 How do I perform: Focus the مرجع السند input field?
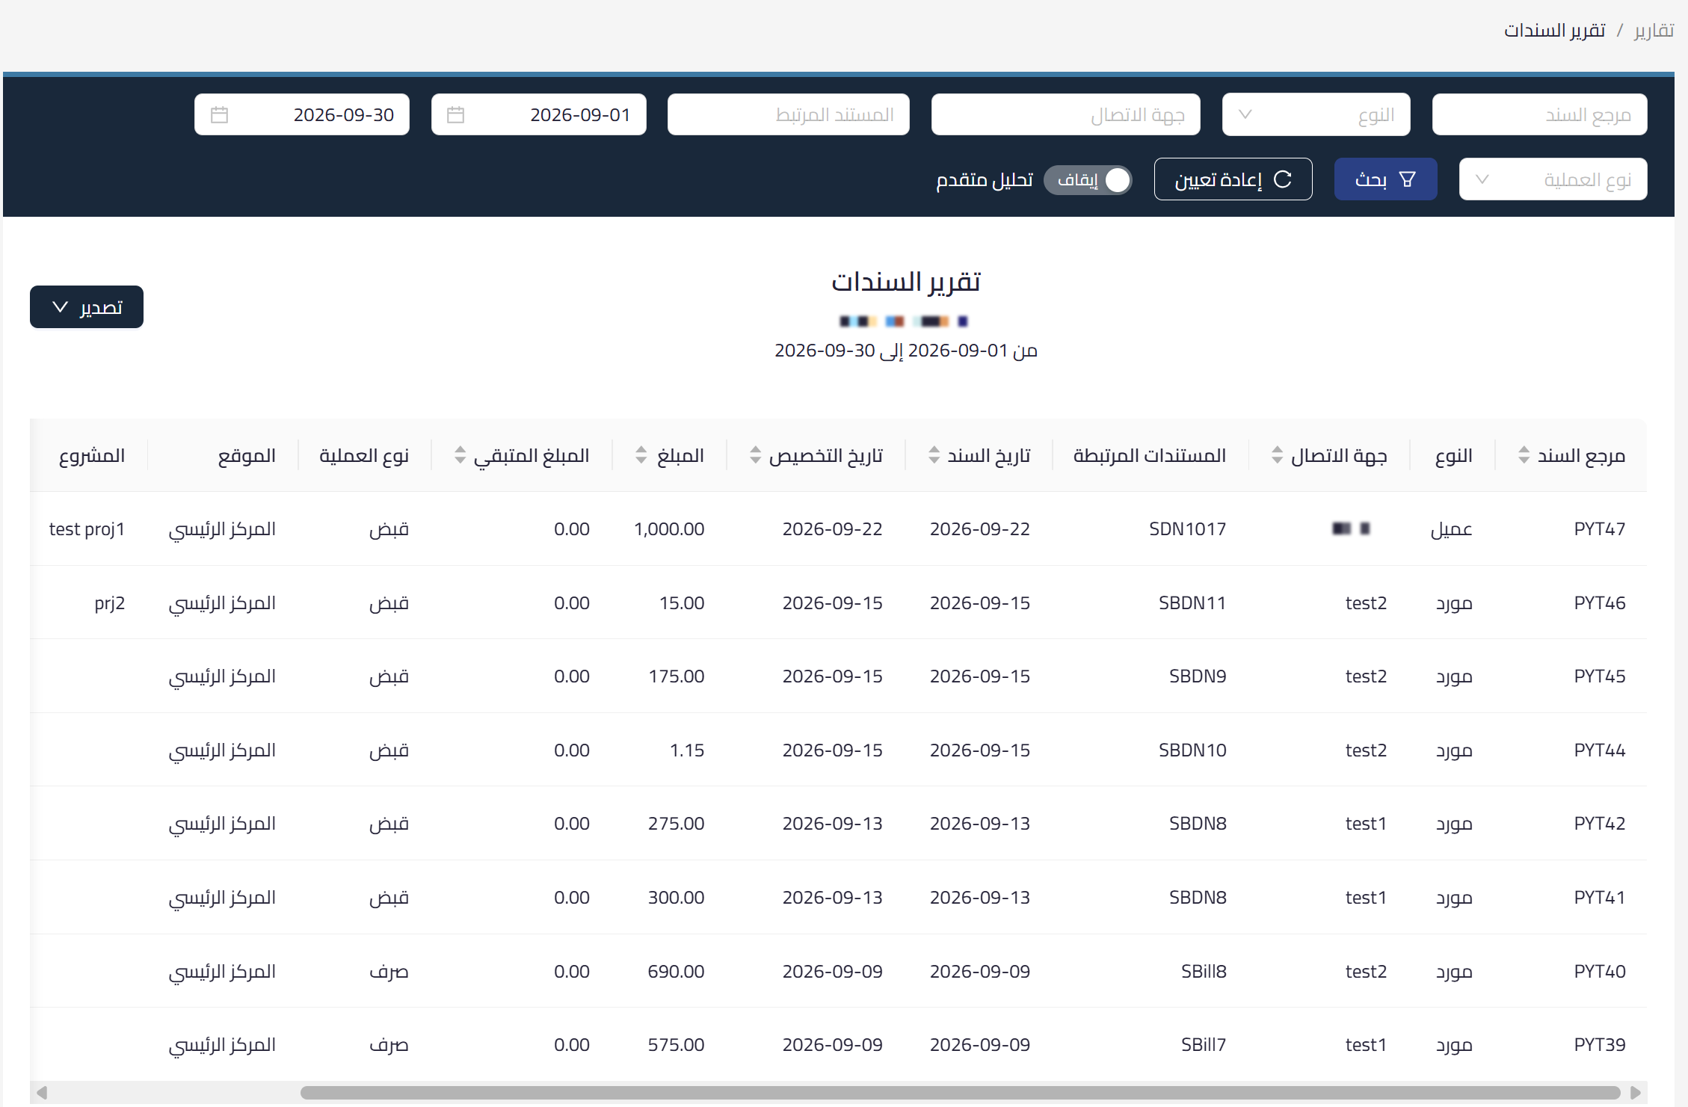1539,114
